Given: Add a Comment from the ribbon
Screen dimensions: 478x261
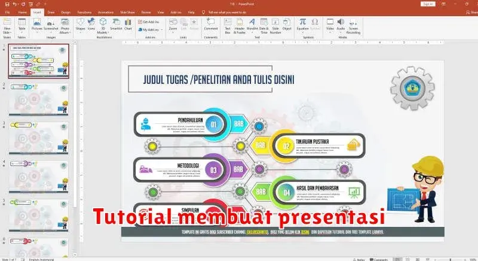Looking at the screenshot, I should point(211,25).
